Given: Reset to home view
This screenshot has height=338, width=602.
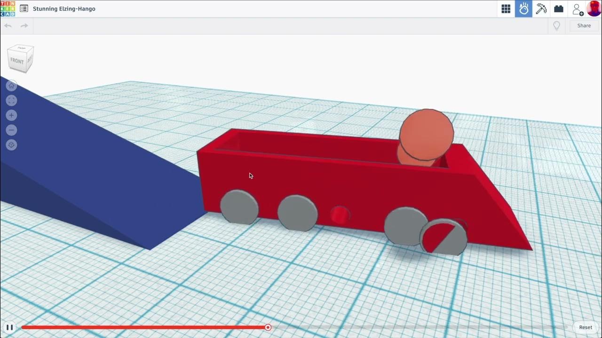Looking at the screenshot, I should pyautogui.click(x=12, y=85).
